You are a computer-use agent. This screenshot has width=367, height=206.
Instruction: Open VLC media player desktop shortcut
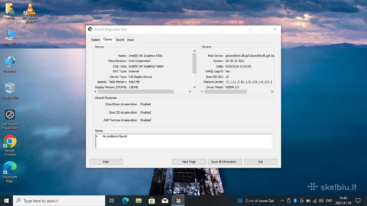coord(30,13)
